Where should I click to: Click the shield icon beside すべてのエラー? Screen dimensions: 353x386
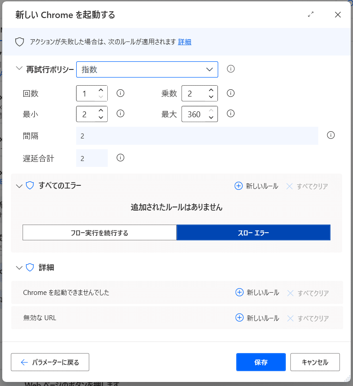tap(30, 185)
